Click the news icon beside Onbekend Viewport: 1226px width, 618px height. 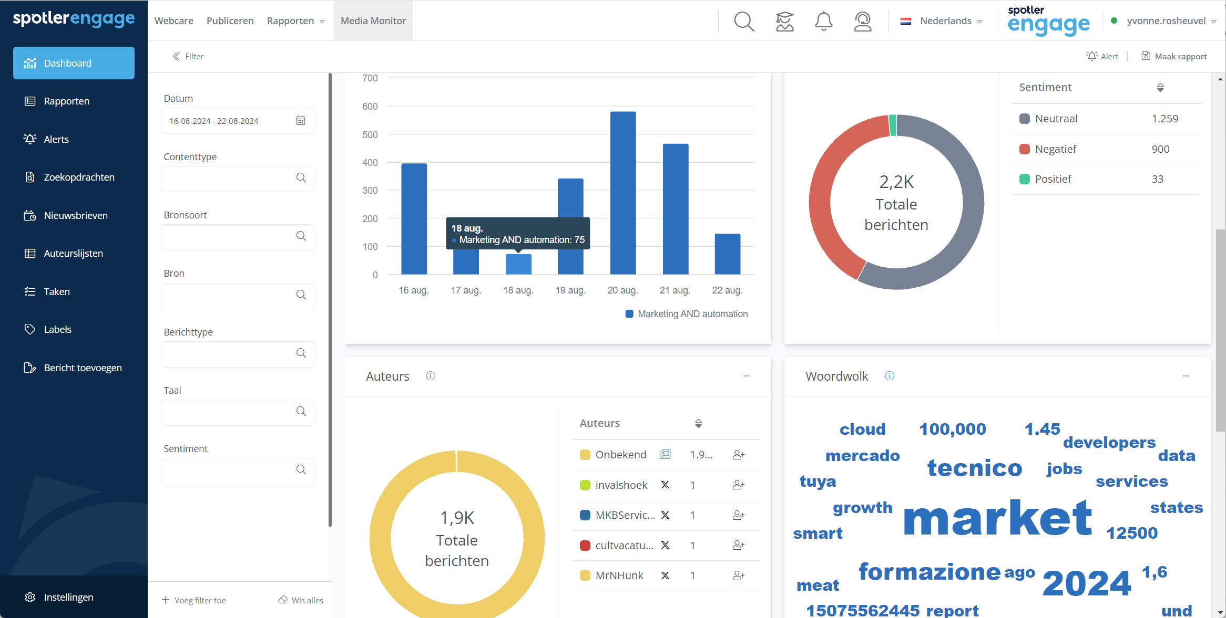click(x=665, y=455)
